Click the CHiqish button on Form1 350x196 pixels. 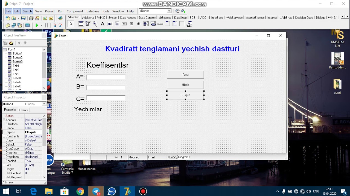click(185, 95)
